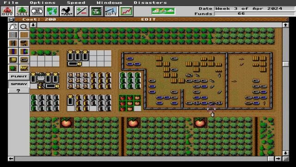Viewport: 296px width, 167px height.
Task: Click the EDIT window title
Action: (148, 19)
